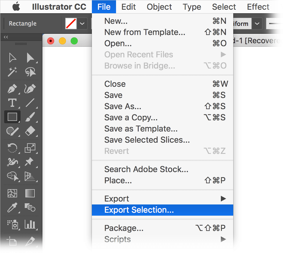The image size is (283, 253).
Task: Expand the Uniform stroke profile dropdown
Action: [x=257, y=24]
